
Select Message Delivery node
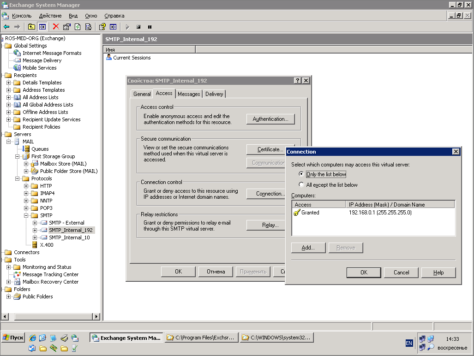click(x=42, y=60)
